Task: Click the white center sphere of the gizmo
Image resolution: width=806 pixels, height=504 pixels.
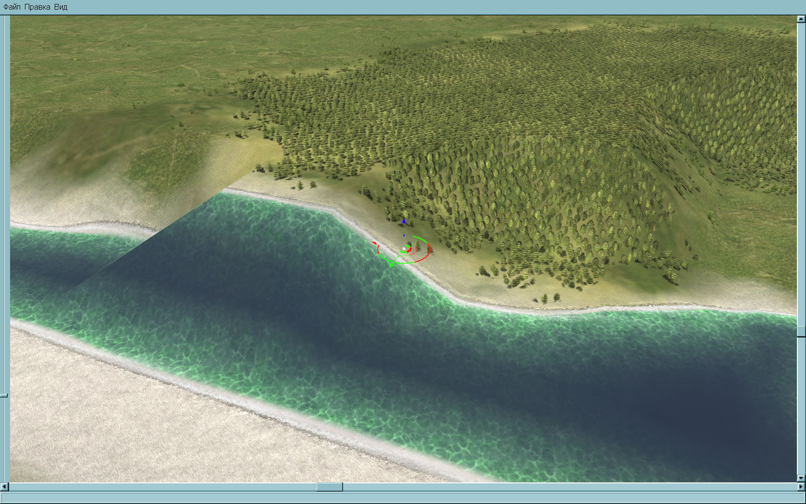Action: point(404,249)
